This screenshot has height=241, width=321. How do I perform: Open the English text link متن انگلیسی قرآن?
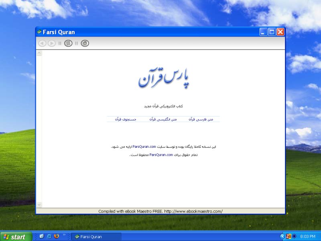(x=163, y=119)
